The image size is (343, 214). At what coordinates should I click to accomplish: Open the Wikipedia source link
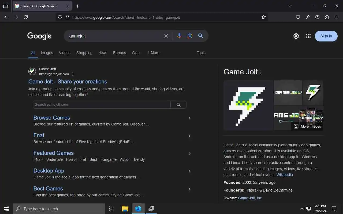[285, 175]
